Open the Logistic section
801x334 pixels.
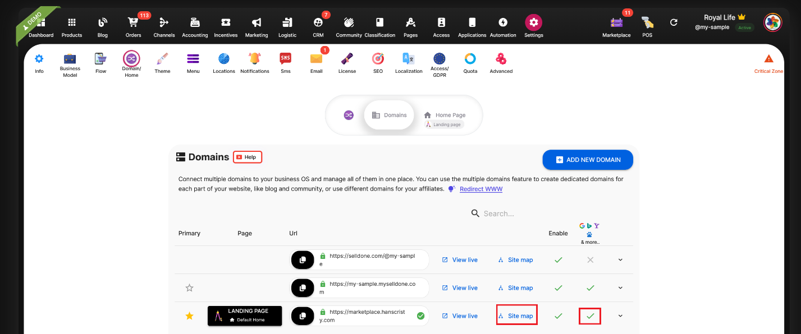(x=287, y=27)
